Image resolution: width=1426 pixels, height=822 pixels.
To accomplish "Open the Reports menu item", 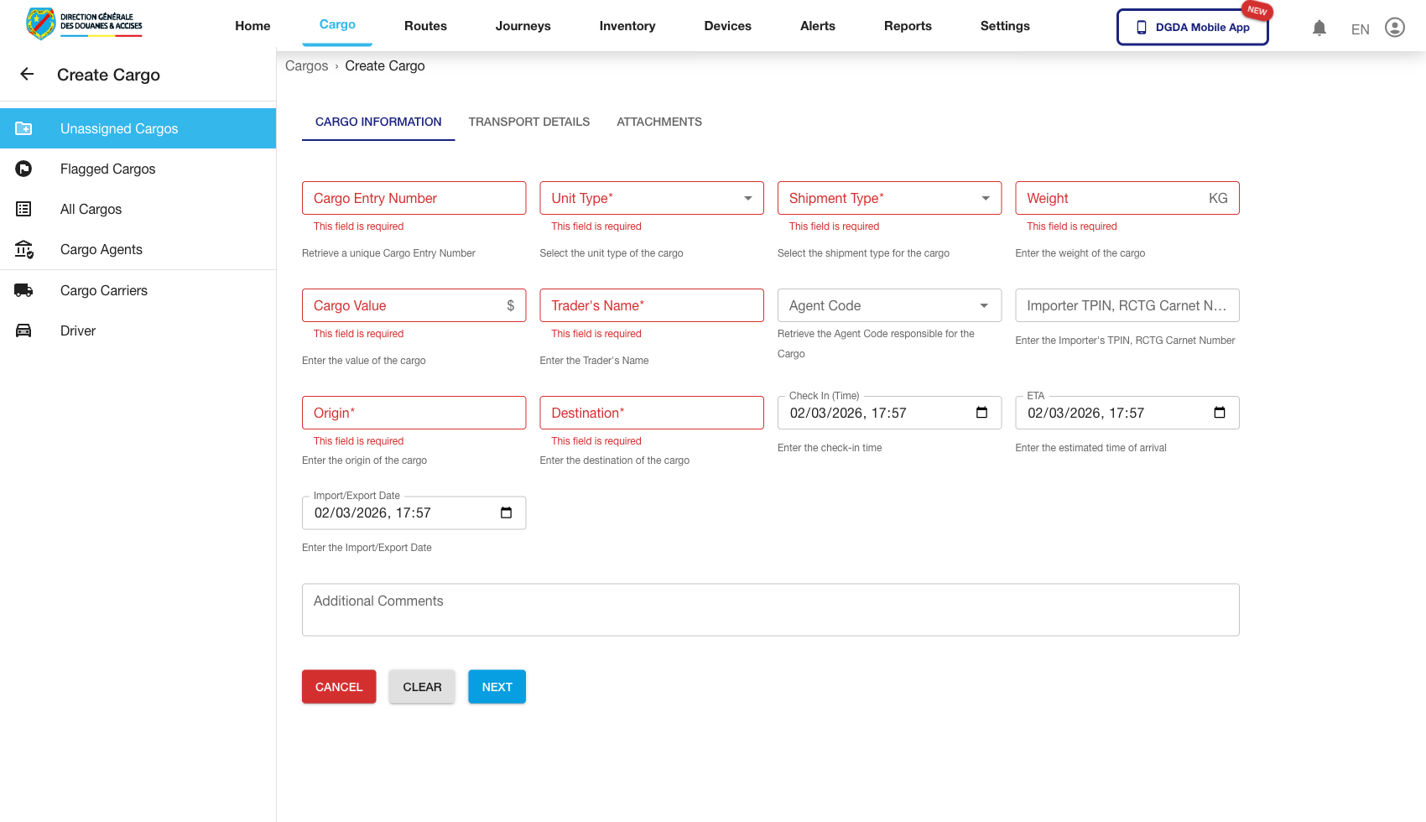I will coord(907,26).
